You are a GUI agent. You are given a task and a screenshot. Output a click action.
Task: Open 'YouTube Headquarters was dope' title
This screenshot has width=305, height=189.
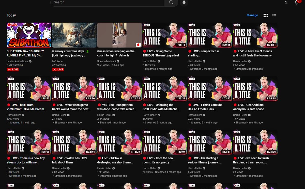point(116,107)
